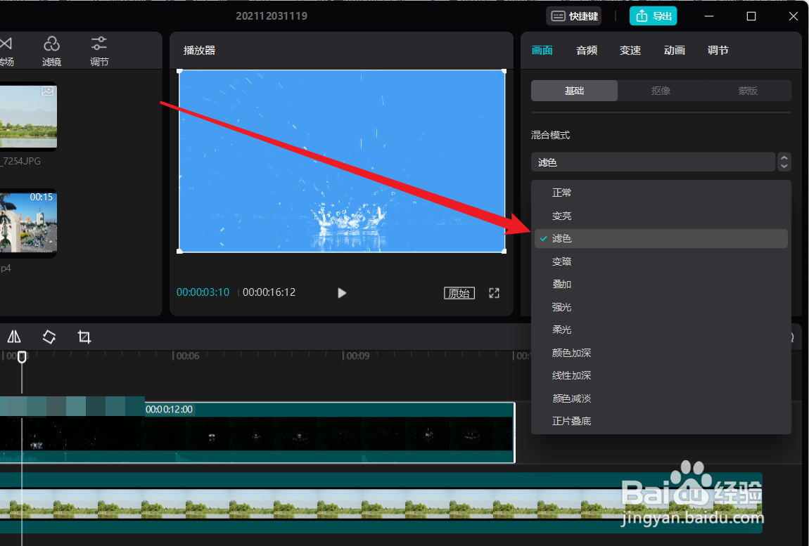Choose 线性加深 blend mode

(x=661, y=375)
